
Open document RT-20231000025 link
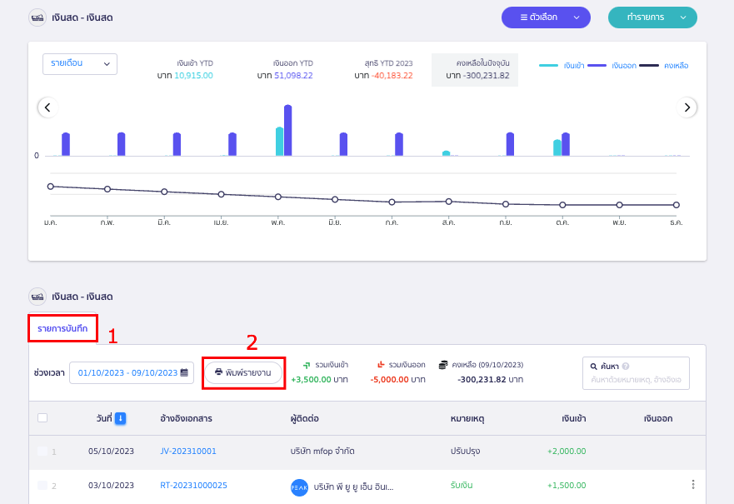click(x=193, y=486)
